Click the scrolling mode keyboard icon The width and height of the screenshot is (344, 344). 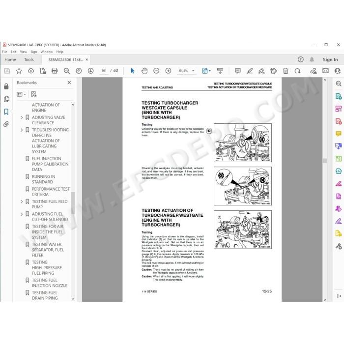click(x=220, y=71)
